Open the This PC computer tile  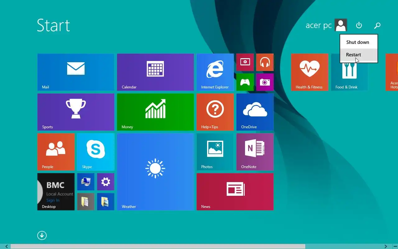click(x=86, y=182)
